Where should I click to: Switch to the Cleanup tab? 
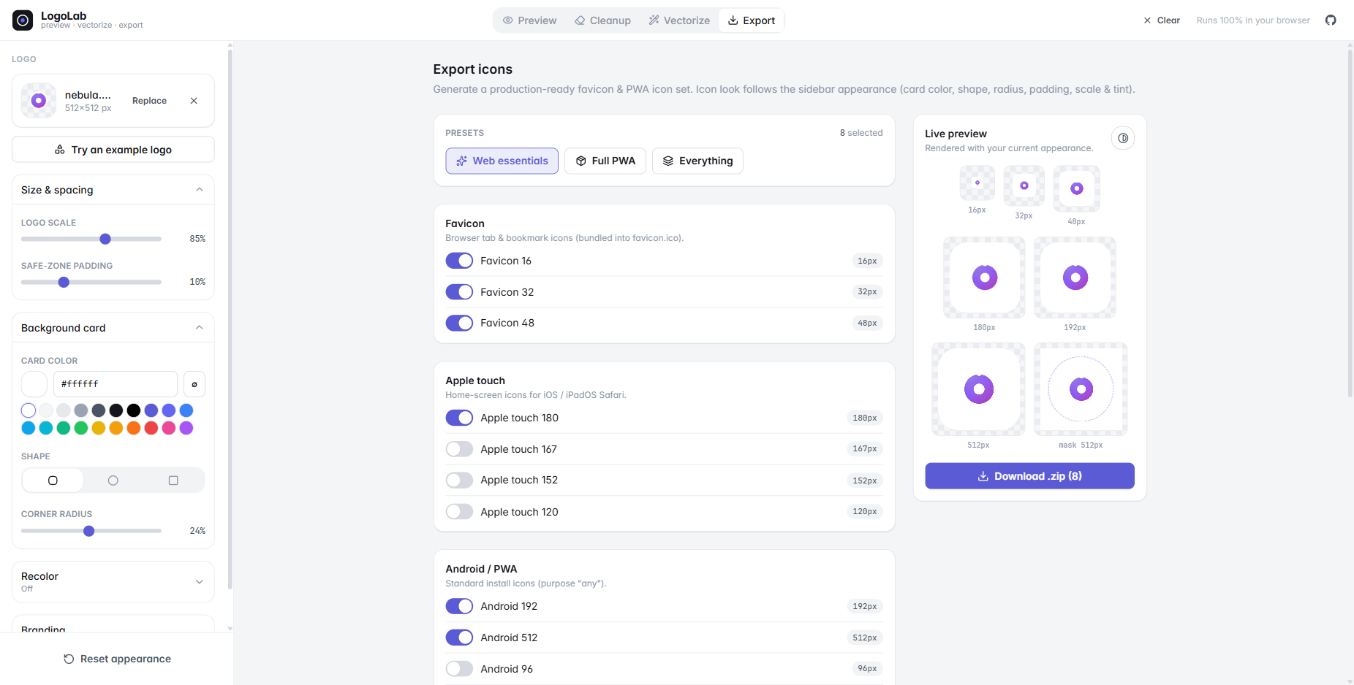[603, 20]
